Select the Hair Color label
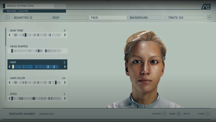This screenshot has width=216, height=122. 18,78
